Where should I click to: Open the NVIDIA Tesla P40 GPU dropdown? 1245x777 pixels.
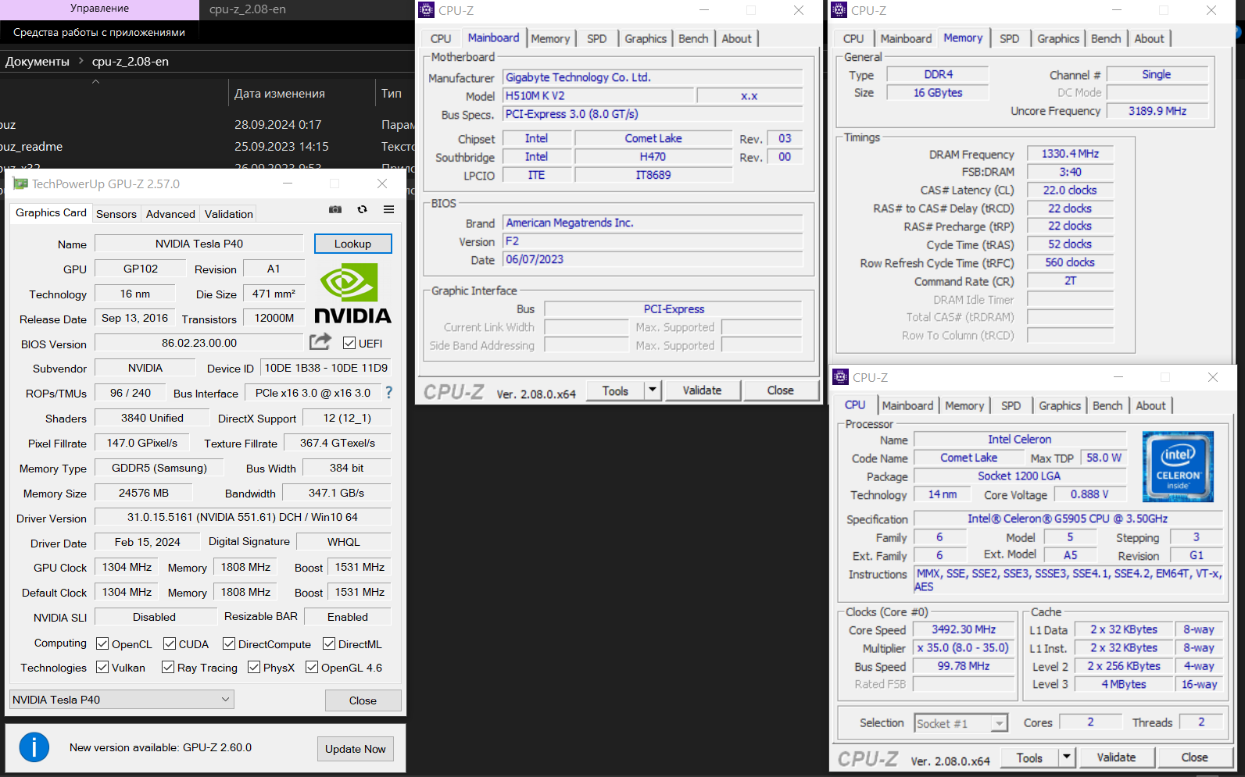click(122, 700)
